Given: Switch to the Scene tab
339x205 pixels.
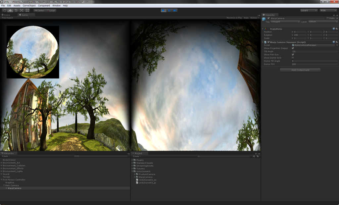Looking at the screenshot, I should (x=7, y=15).
